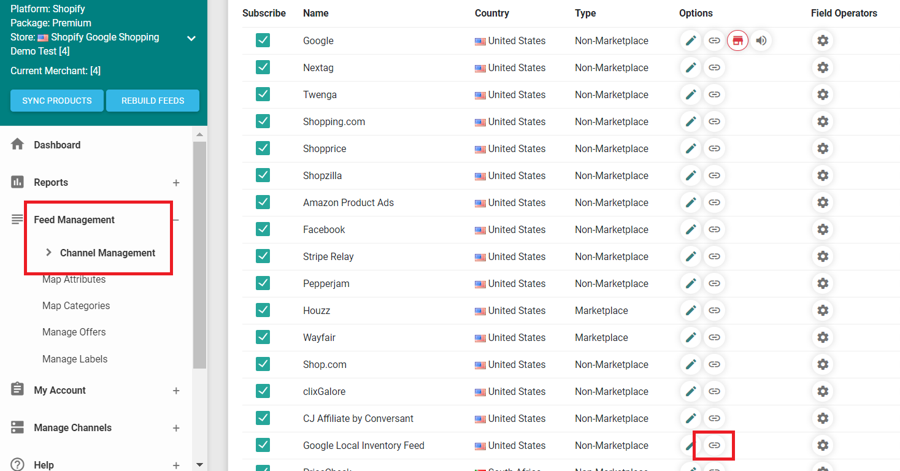This screenshot has width=900, height=471.
Task: Uncheck the Houzz subscribe checkbox
Action: tap(263, 310)
